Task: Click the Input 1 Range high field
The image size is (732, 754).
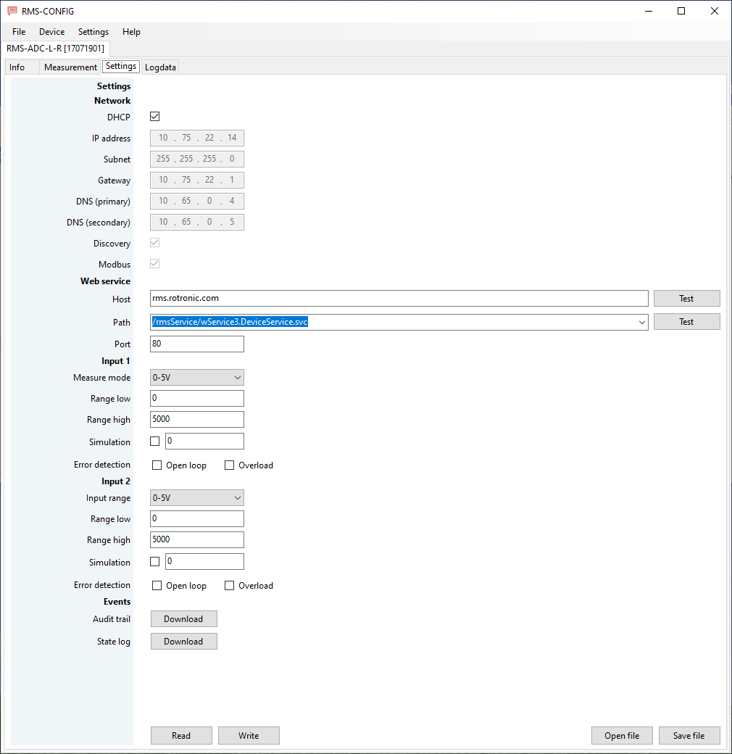Action: (x=197, y=419)
